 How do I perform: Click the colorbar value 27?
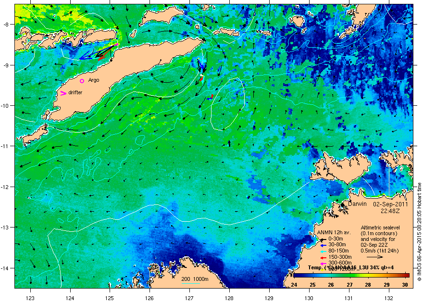coord(349,285)
